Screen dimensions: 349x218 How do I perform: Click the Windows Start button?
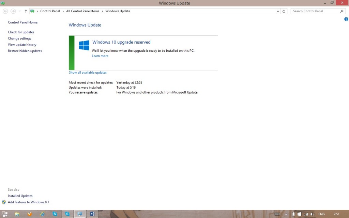(x=5, y=214)
